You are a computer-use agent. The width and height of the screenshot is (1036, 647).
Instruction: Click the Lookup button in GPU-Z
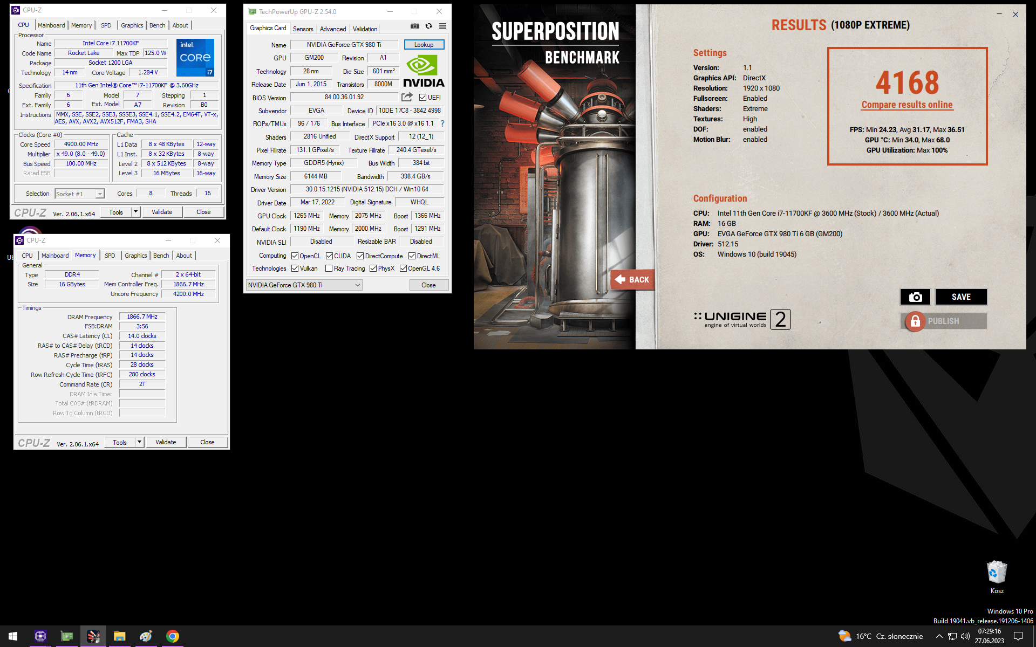(424, 45)
